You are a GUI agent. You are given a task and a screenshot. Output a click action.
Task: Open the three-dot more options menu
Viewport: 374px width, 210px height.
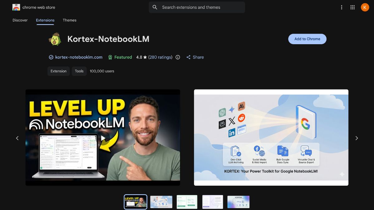point(342,7)
